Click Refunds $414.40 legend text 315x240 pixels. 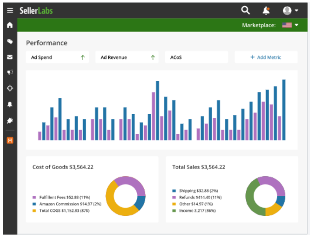pos(200,197)
